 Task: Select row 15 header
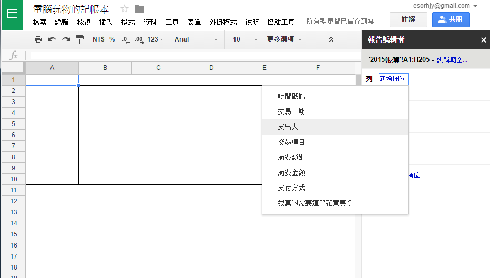click(x=14, y=234)
